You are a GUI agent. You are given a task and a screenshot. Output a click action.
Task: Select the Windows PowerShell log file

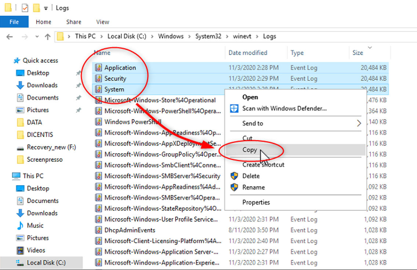[133, 122]
